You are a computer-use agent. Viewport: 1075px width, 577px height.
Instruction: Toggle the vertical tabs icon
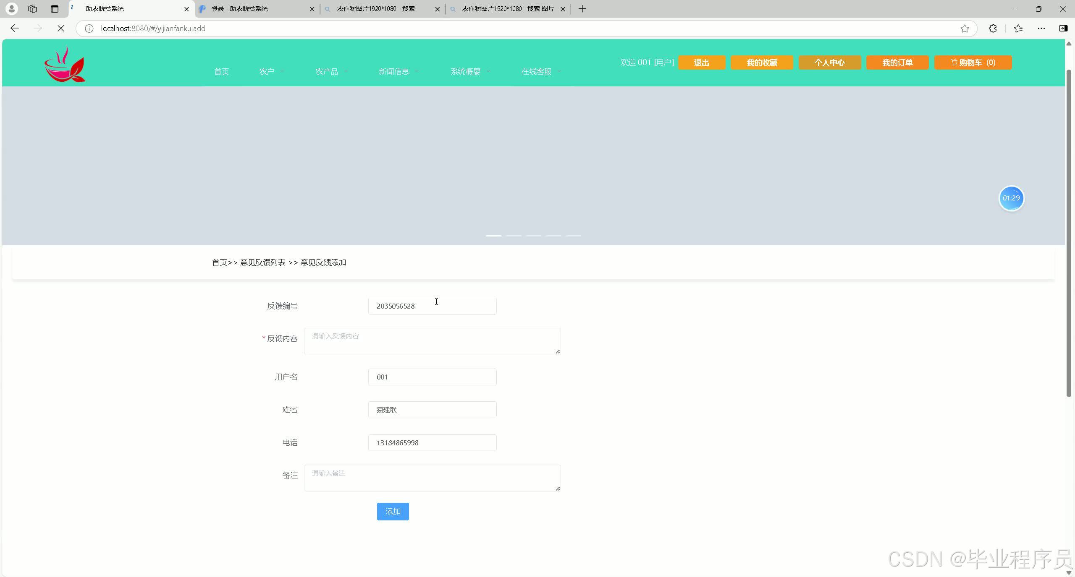pyautogui.click(x=54, y=9)
